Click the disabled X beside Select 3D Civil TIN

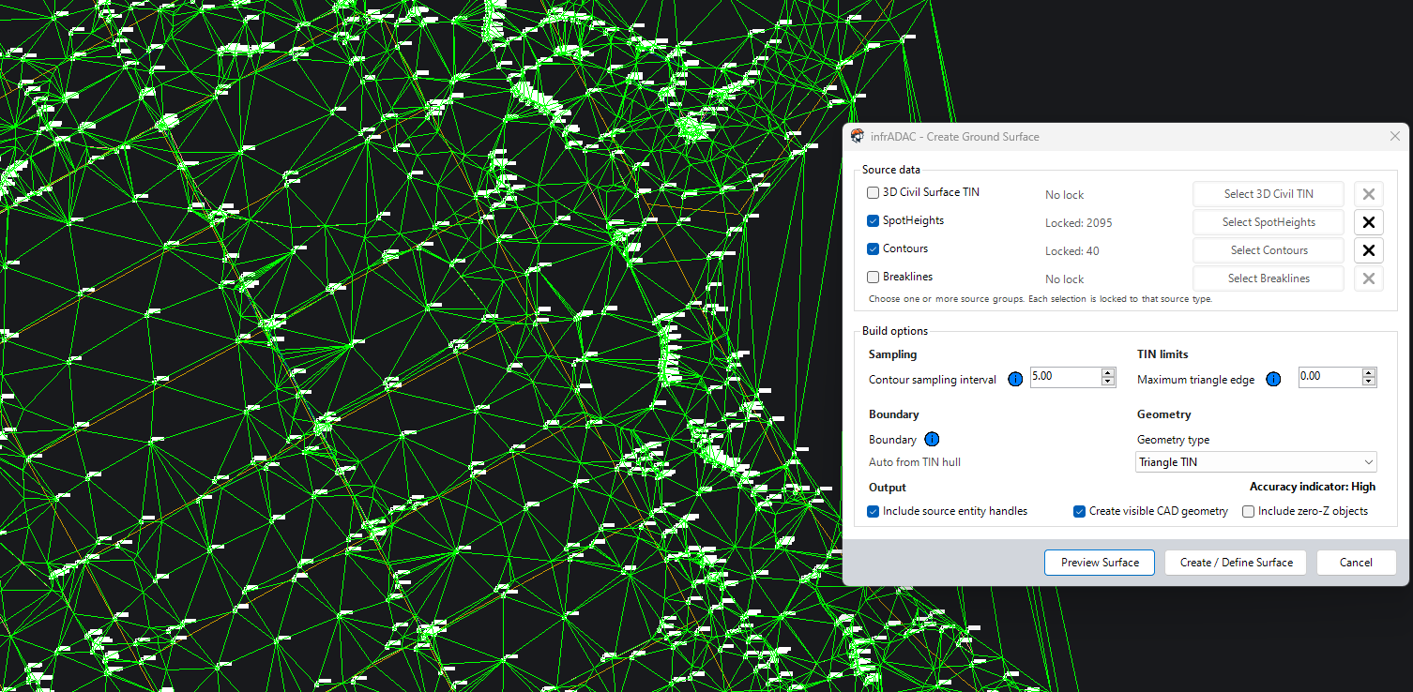click(x=1369, y=194)
